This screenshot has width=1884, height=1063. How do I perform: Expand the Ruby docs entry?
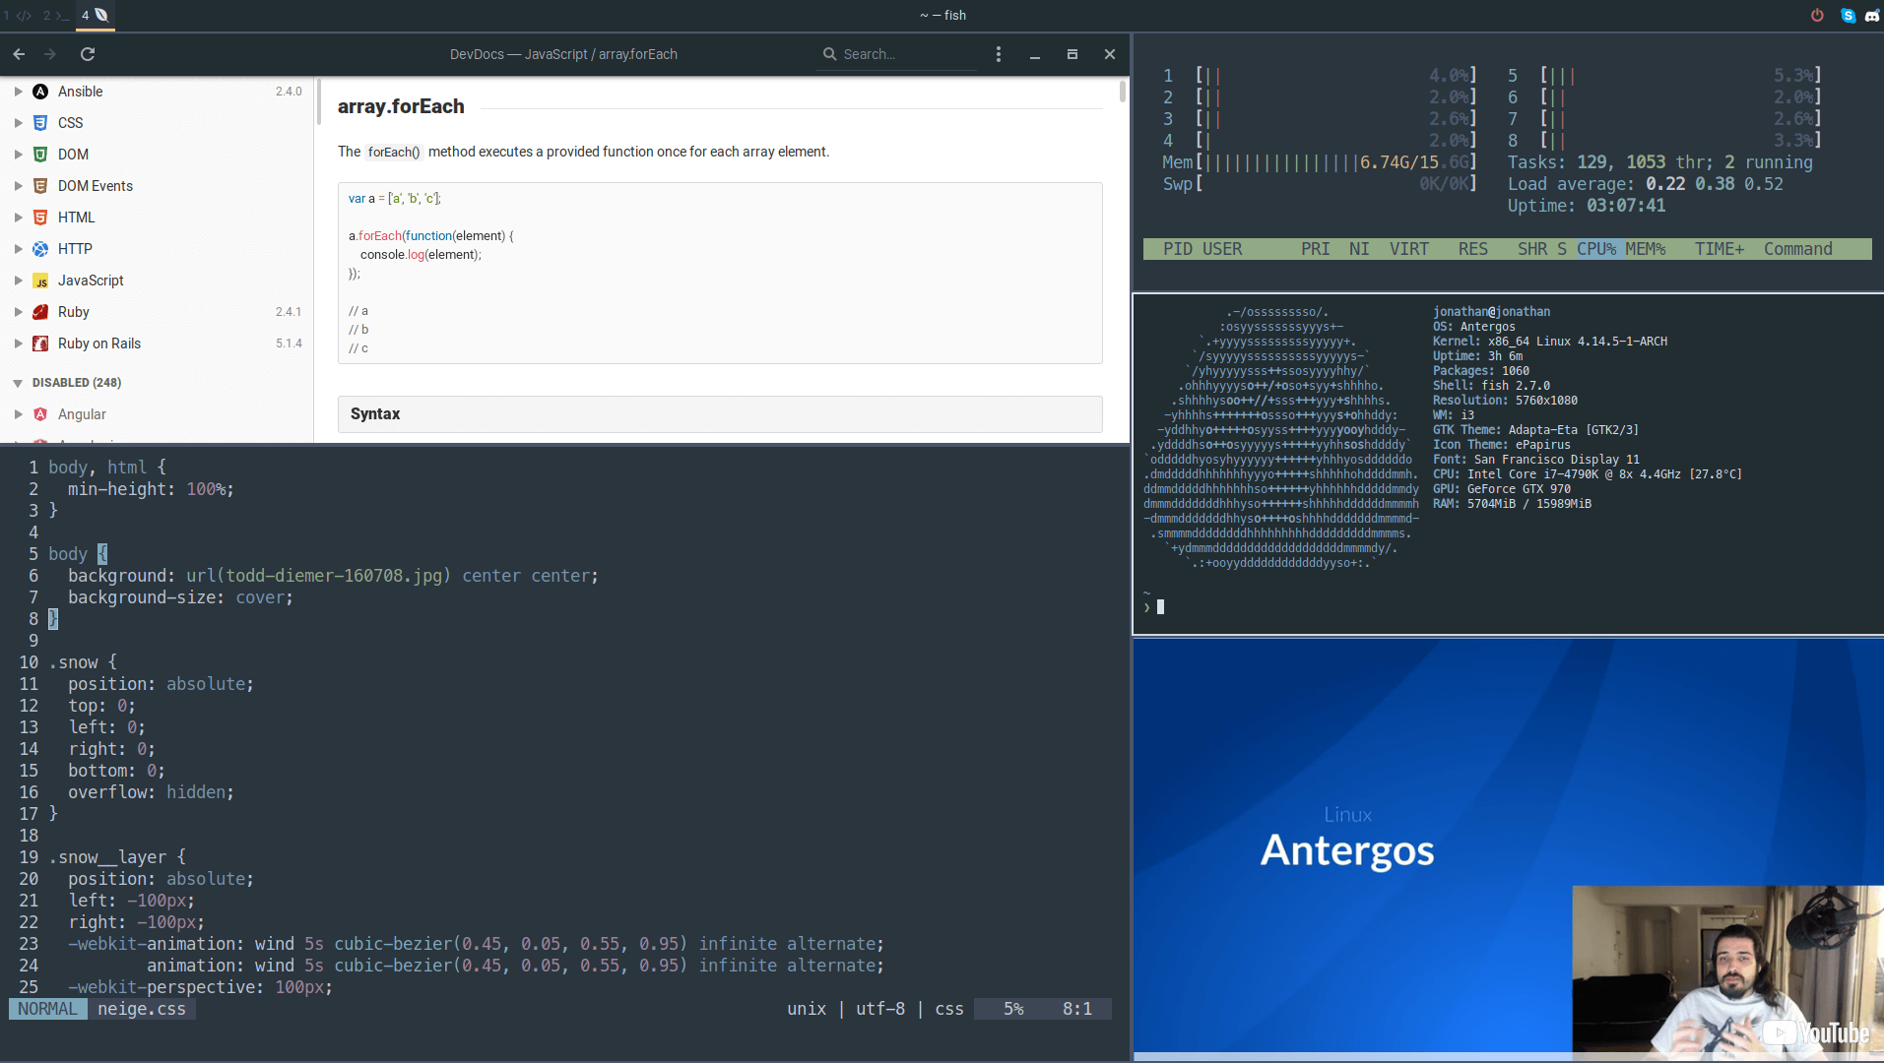18,312
